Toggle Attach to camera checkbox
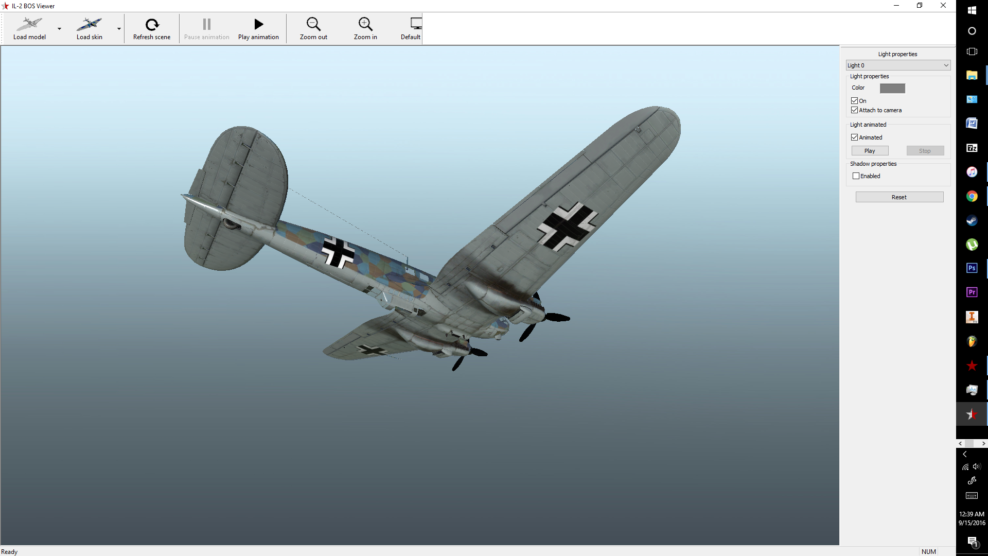 click(x=855, y=110)
